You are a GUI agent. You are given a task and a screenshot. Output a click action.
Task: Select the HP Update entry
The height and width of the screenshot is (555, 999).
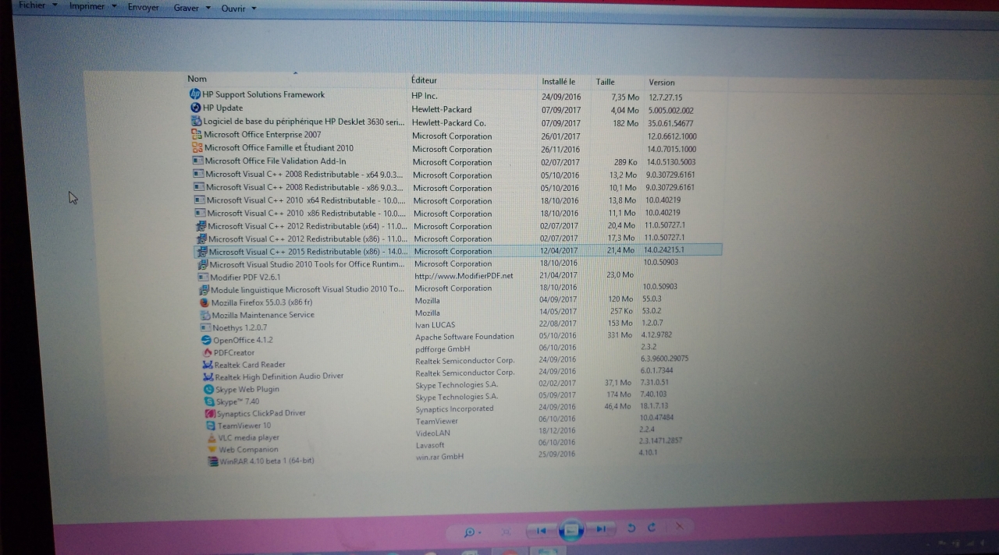click(222, 108)
